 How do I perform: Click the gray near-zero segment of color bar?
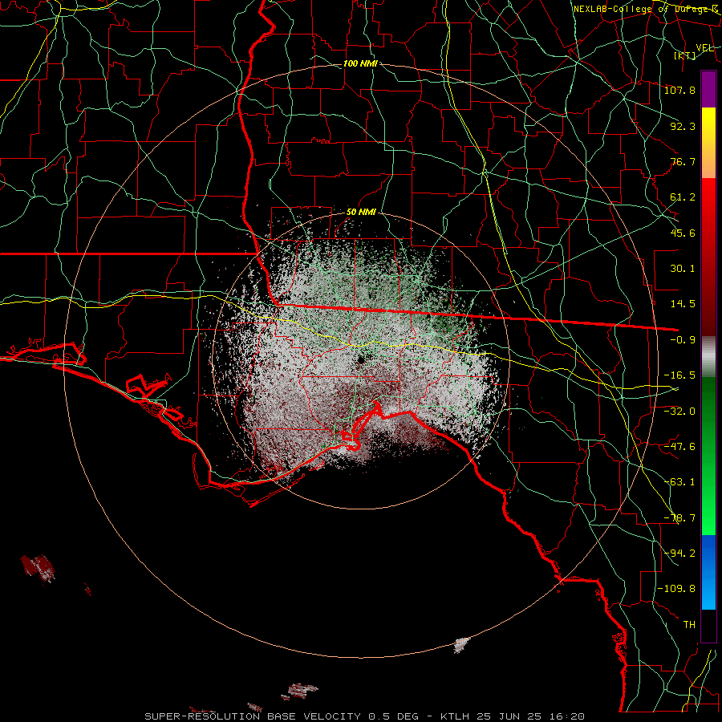(708, 357)
